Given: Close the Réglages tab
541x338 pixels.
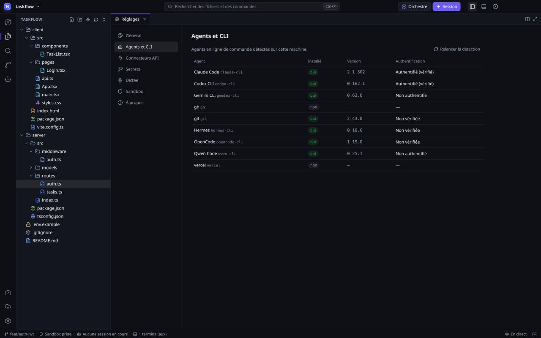Looking at the screenshot, I should 145,19.
